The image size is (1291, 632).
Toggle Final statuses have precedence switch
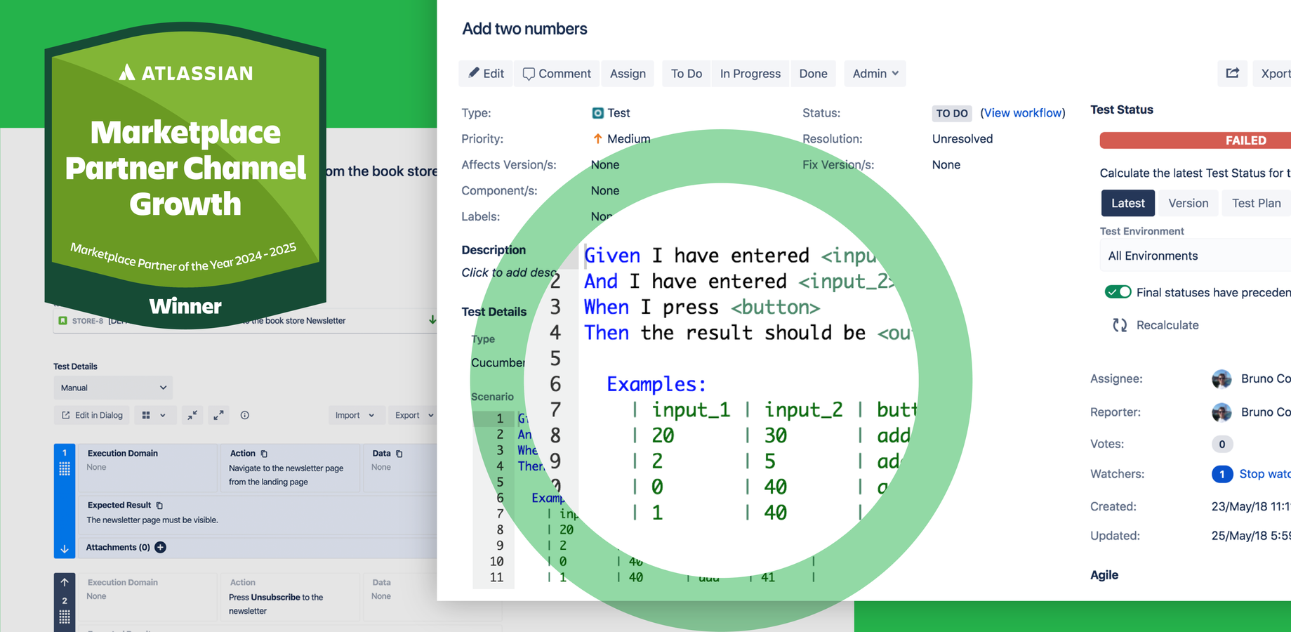[x=1118, y=292]
